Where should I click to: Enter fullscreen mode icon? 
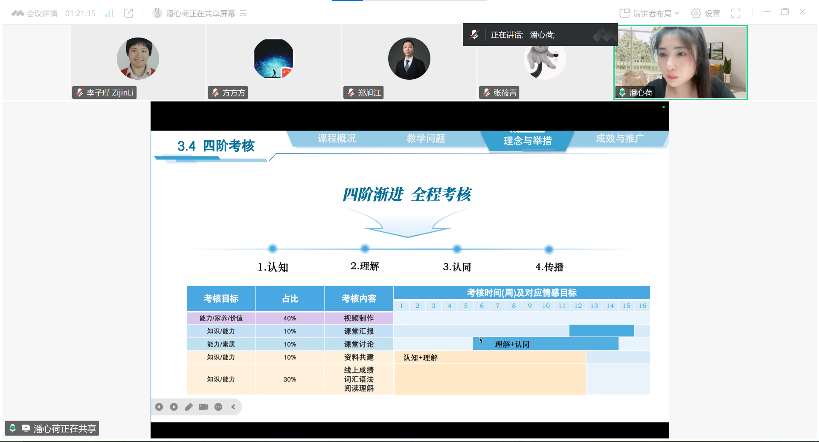(736, 13)
